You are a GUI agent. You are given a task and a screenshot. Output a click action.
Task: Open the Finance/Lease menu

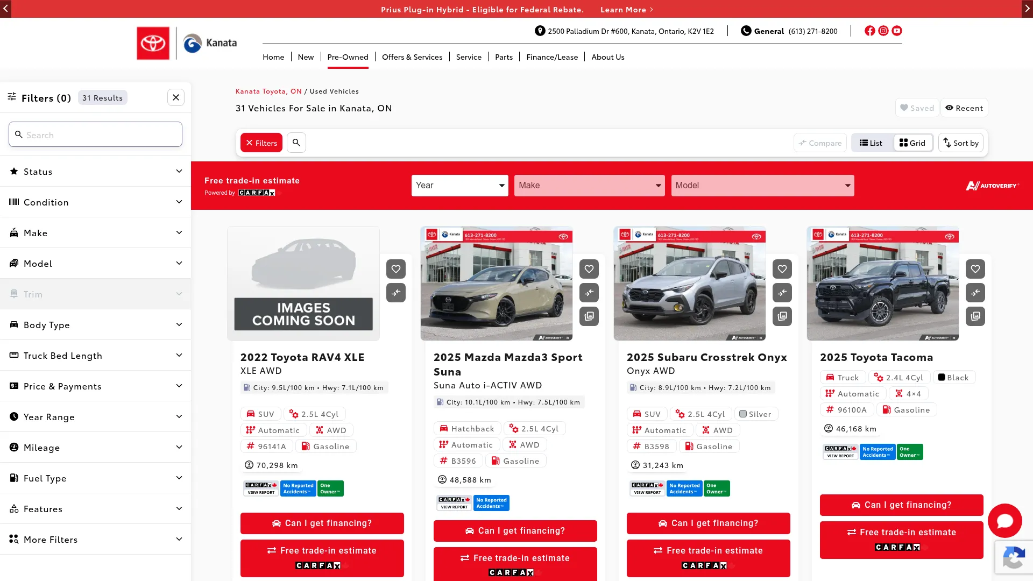pyautogui.click(x=552, y=57)
